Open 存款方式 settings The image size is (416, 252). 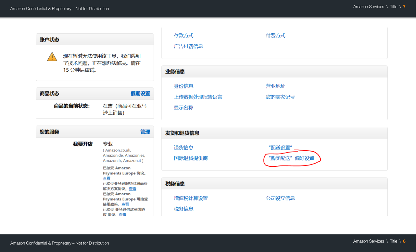pos(183,36)
